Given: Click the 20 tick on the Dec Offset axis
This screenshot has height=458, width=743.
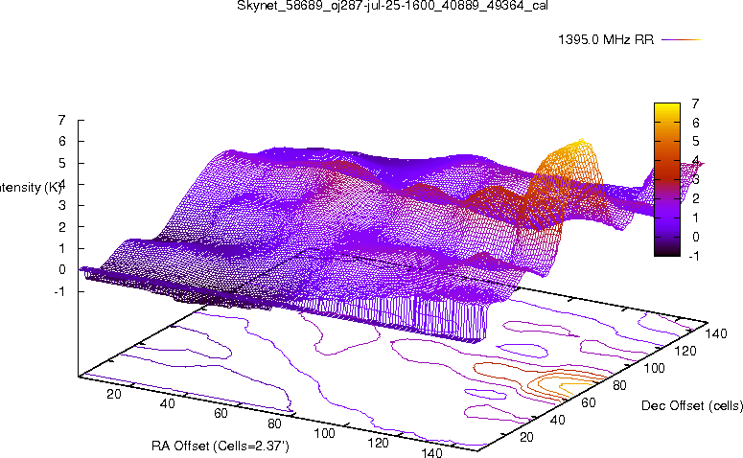Looking at the screenshot, I should click(x=526, y=437).
